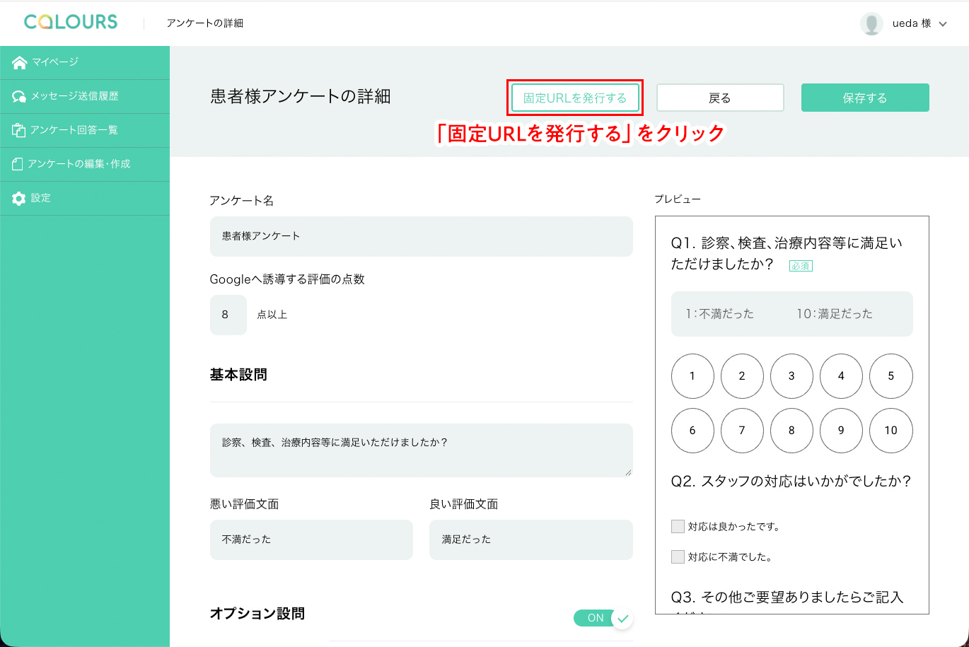Select rating circle 8 in preview
Viewport: 969px width, 647px height.
coord(791,431)
